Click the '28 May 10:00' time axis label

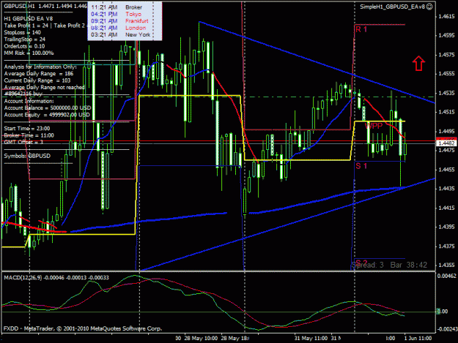(202, 338)
